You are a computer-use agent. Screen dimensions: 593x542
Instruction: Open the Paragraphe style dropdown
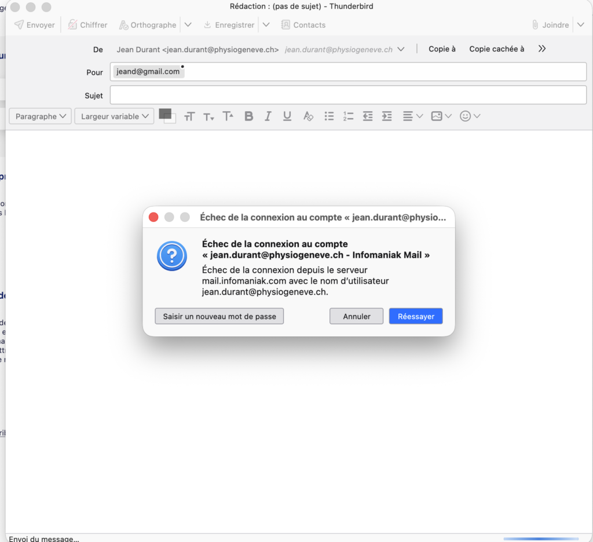pyautogui.click(x=41, y=116)
